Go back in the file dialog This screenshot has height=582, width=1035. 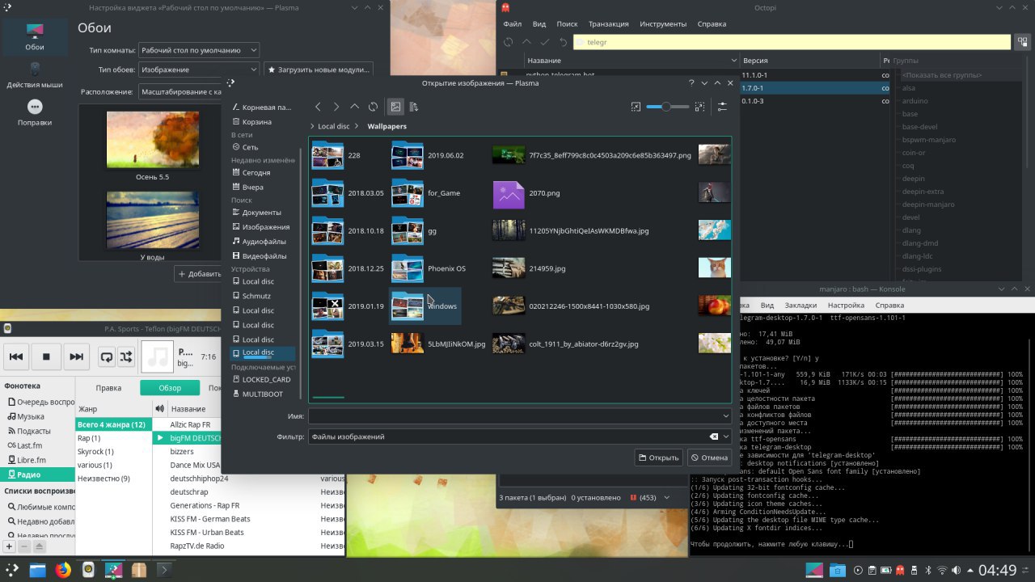pyautogui.click(x=318, y=107)
